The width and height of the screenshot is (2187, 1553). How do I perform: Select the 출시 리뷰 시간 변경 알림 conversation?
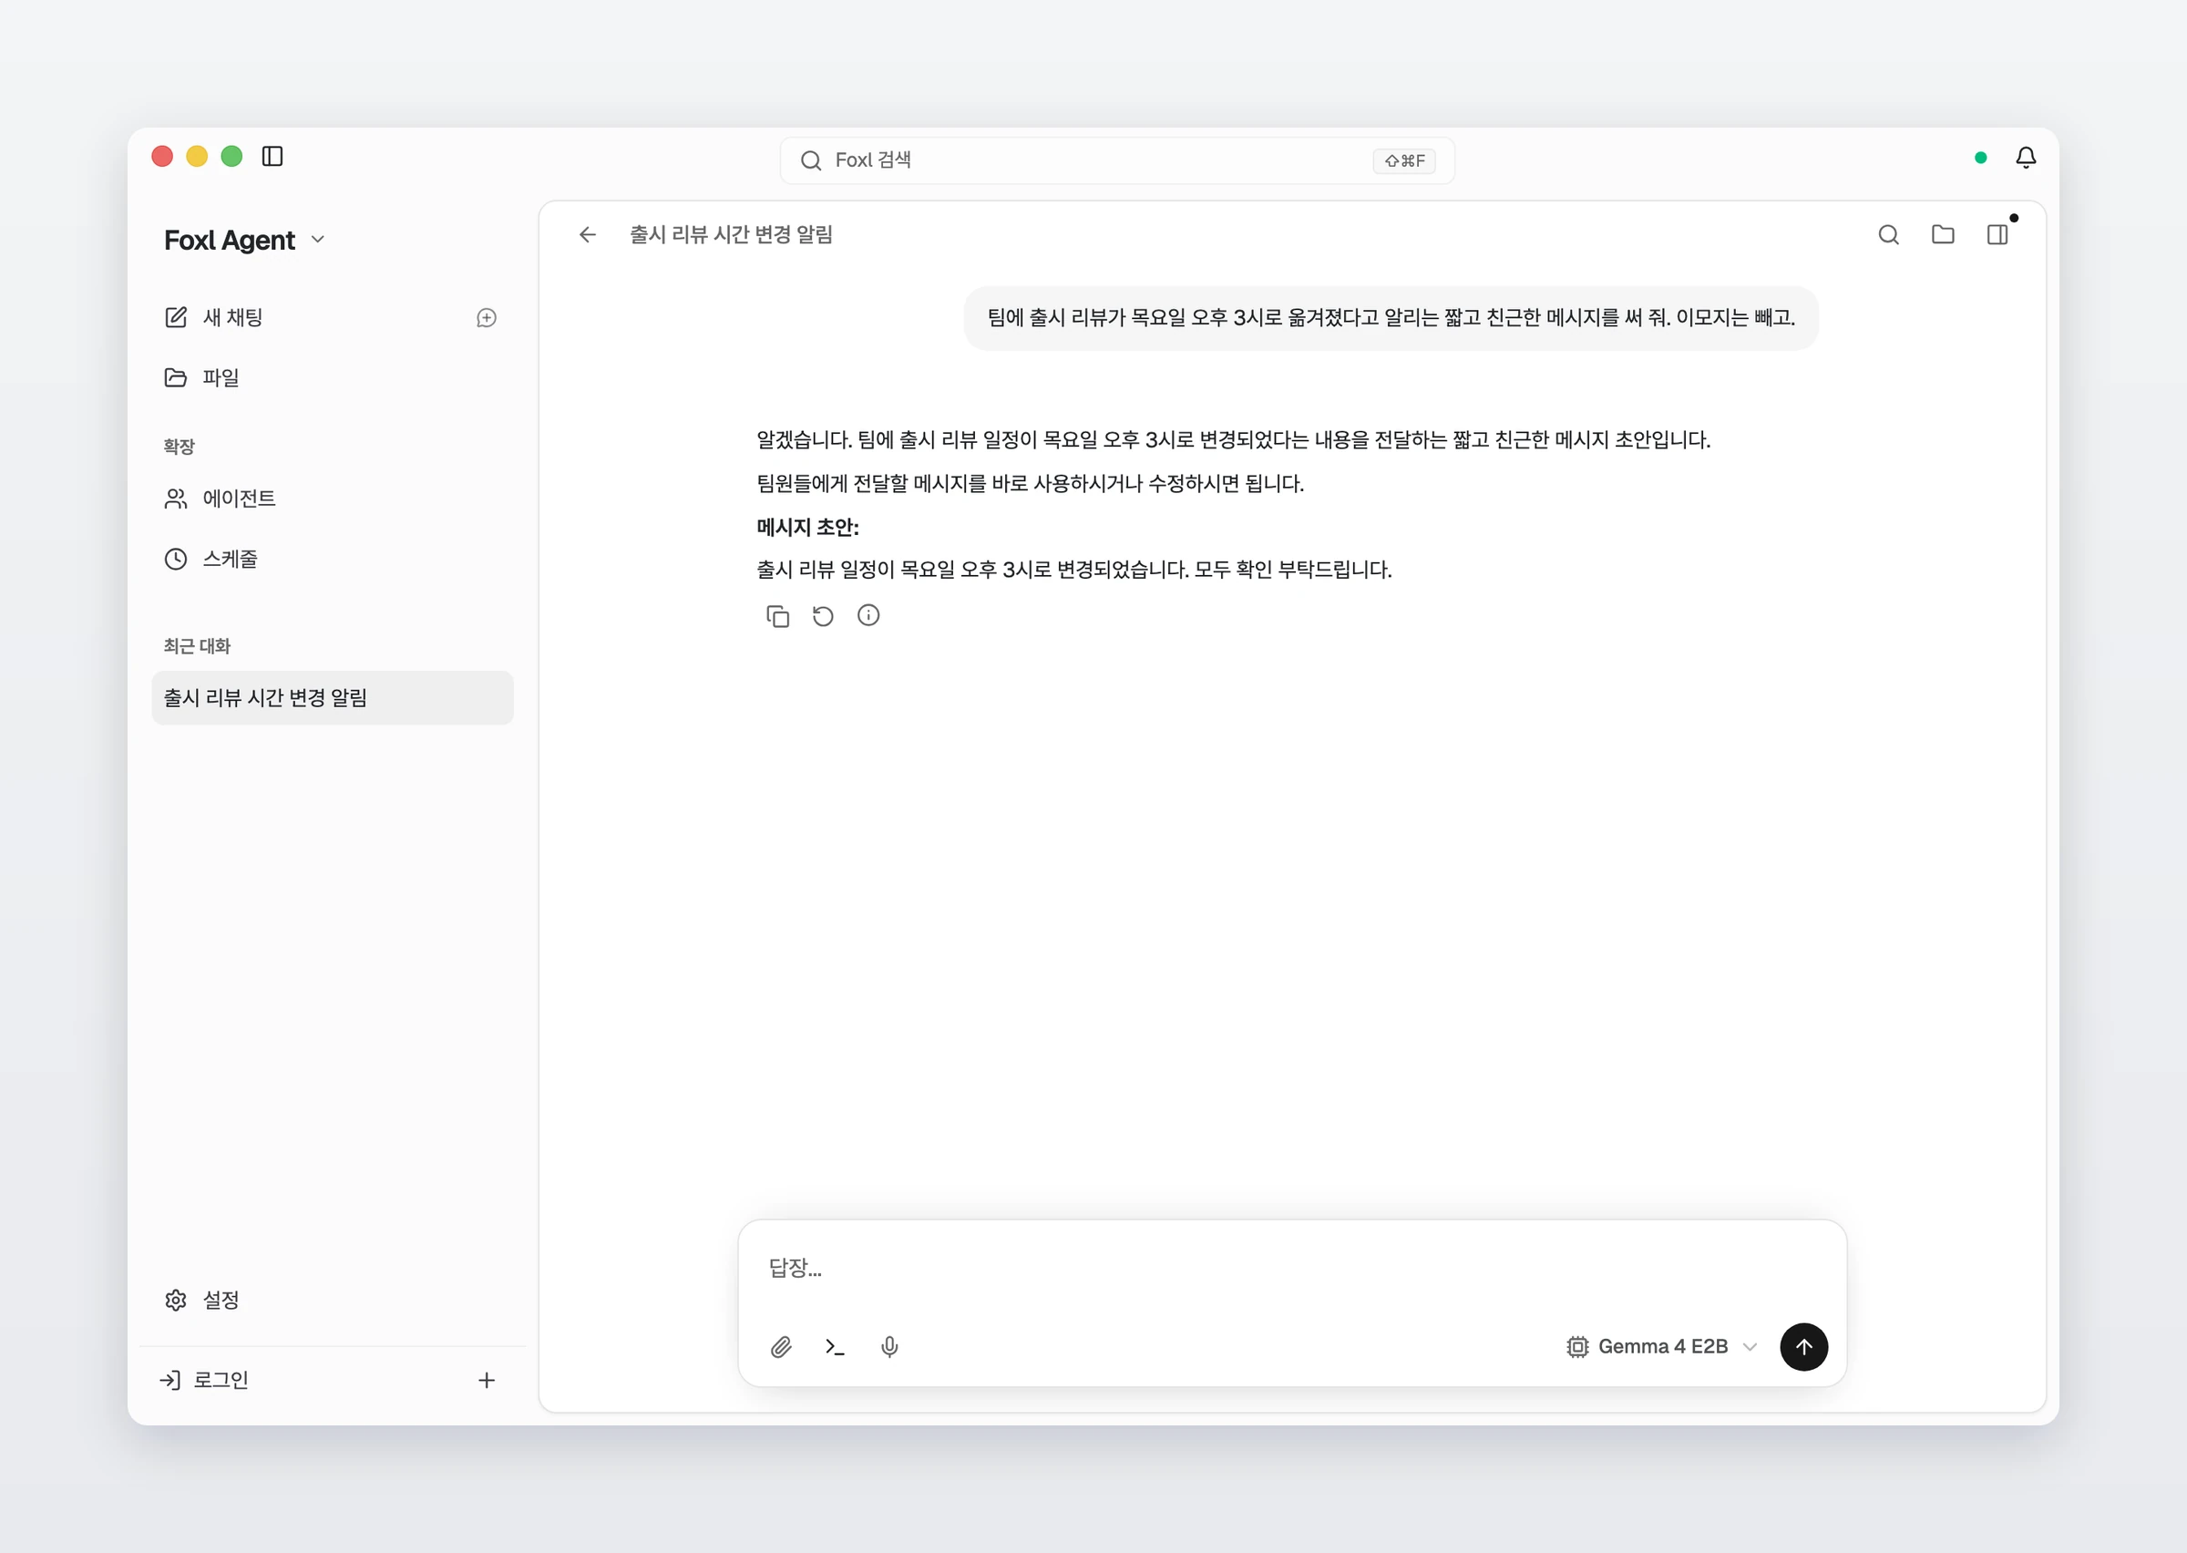pyautogui.click(x=332, y=697)
